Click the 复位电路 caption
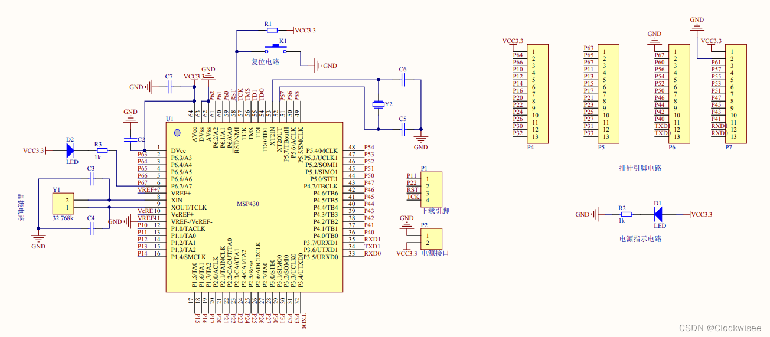Screen dimensions: 770x337 (x=265, y=61)
